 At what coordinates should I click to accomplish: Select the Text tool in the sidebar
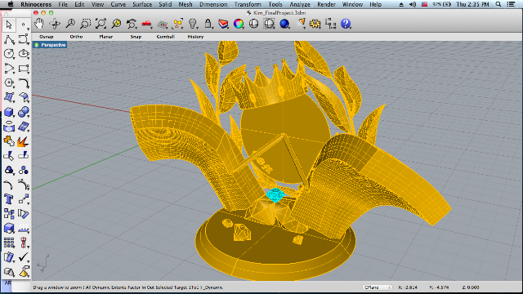[9, 199]
